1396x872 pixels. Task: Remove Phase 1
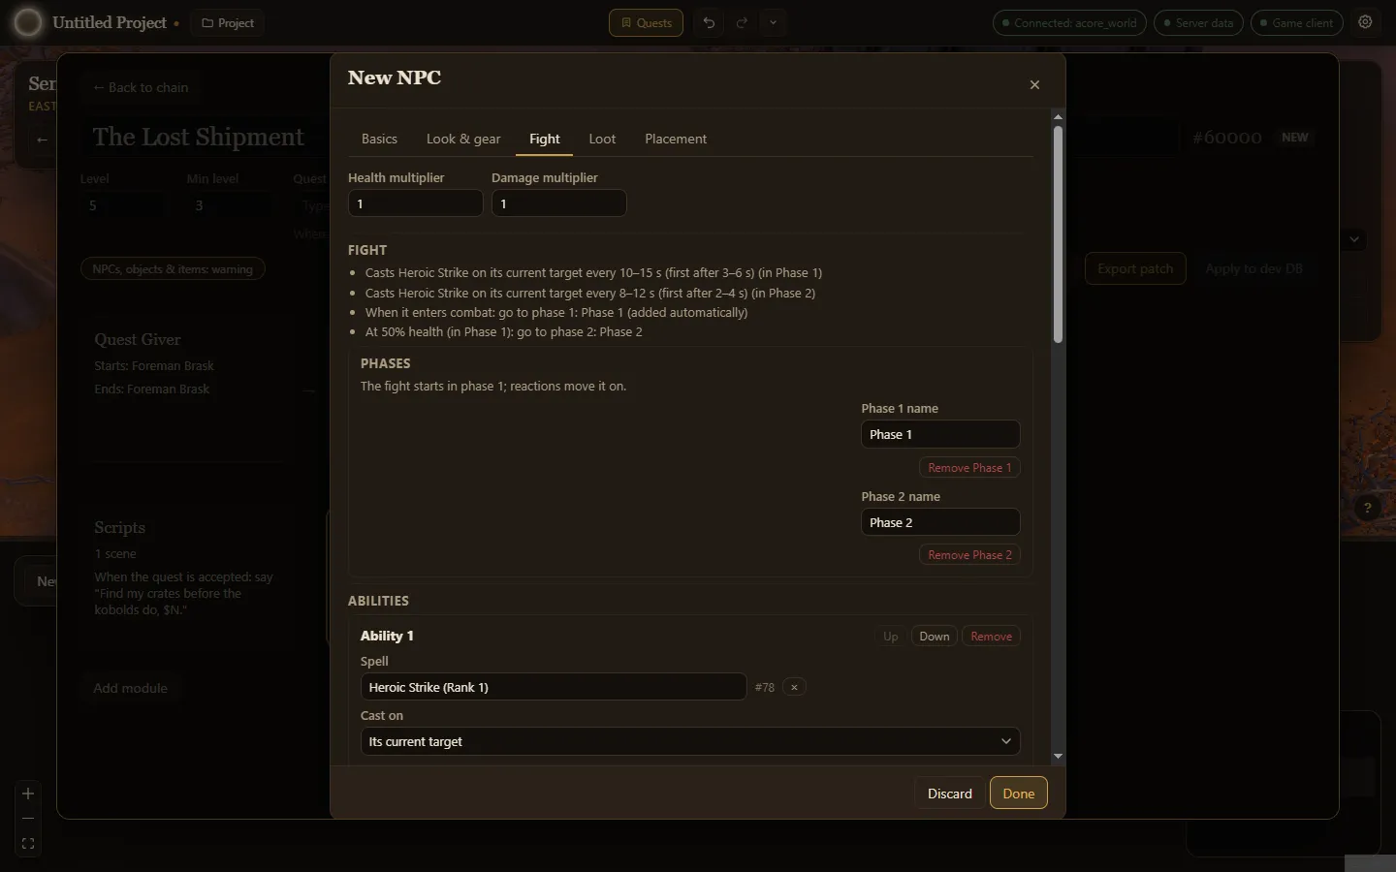tap(969, 468)
